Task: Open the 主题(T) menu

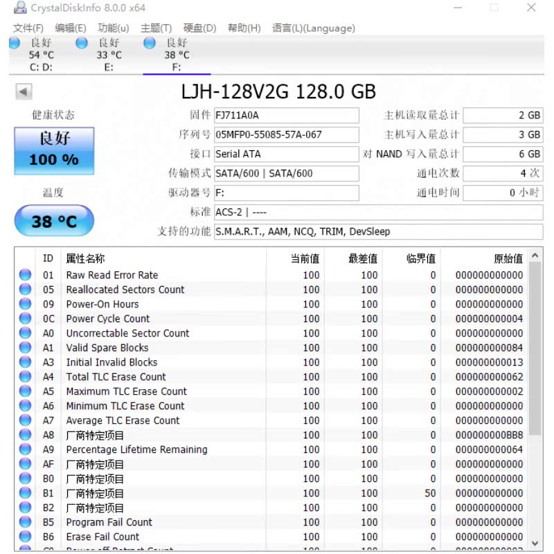Action: (x=157, y=28)
